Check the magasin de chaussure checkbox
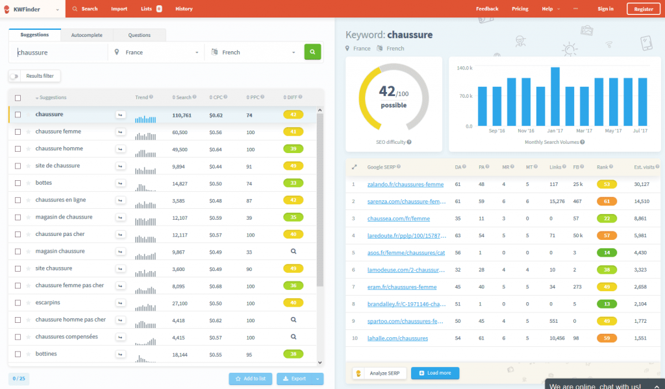Screen dimensions: 665x389 click(18, 218)
